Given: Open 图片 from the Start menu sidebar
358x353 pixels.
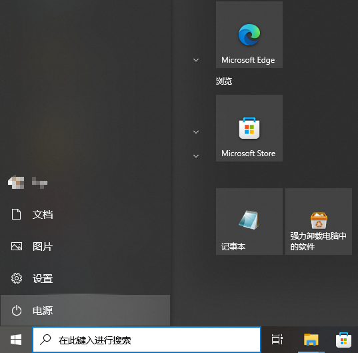Looking at the screenshot, I should click(x=85, y=246).
